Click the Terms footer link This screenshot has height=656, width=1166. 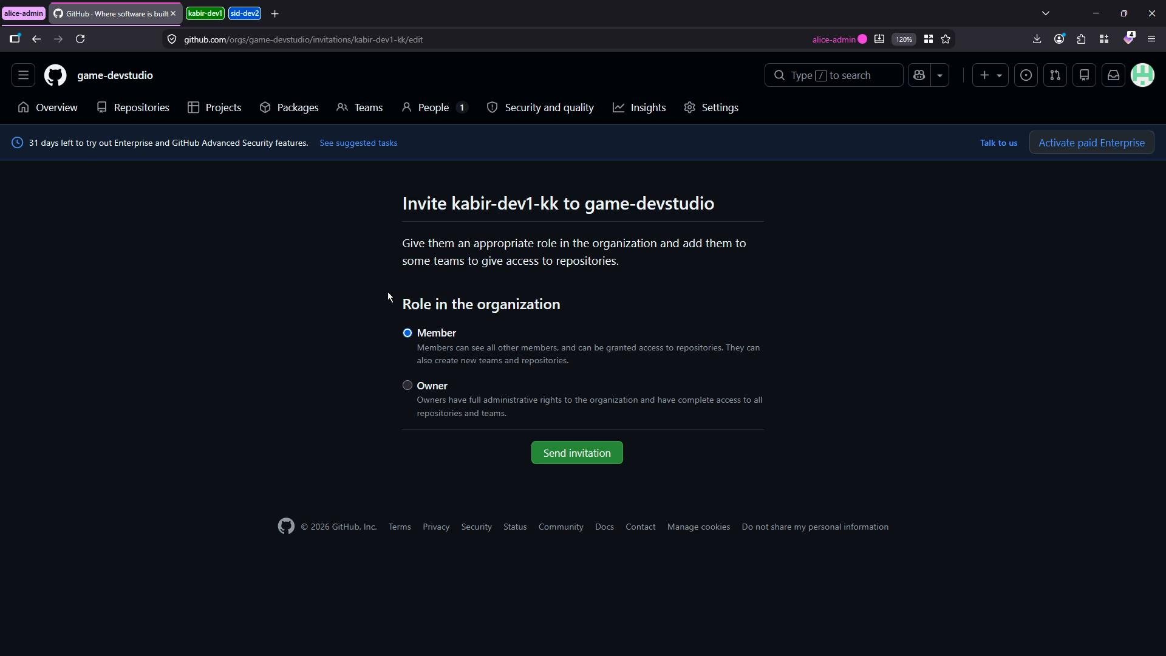[400, 527]
